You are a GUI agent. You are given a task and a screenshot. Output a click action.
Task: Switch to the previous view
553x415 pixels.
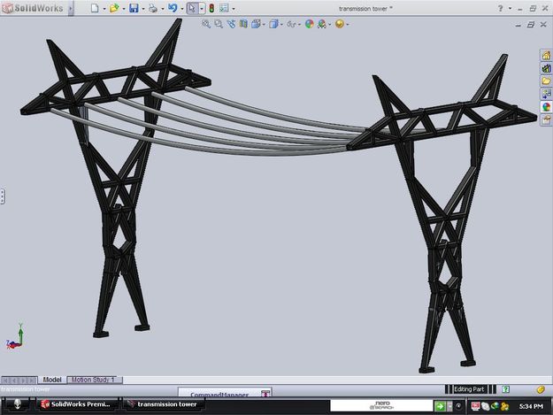(231, 24)
